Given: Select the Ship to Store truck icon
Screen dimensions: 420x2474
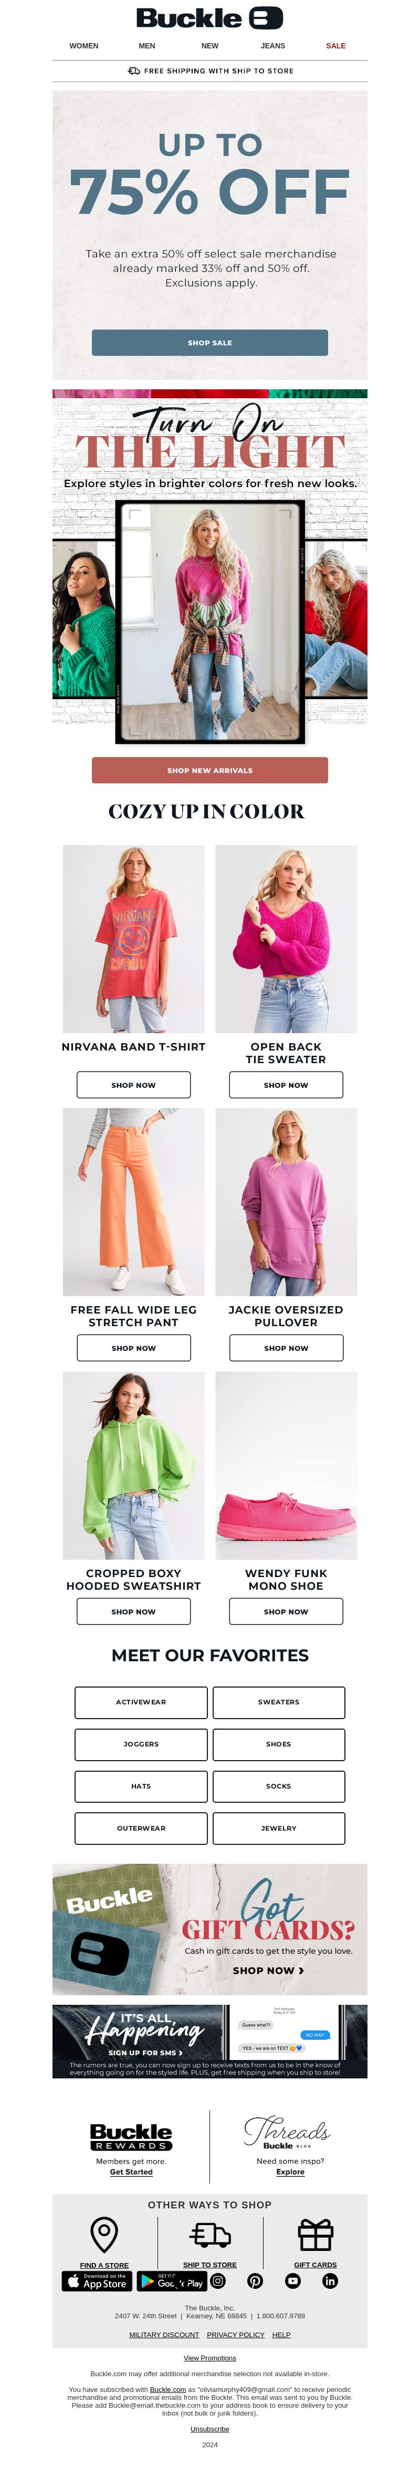Looking at the screenshot, I should point(210,2235).
